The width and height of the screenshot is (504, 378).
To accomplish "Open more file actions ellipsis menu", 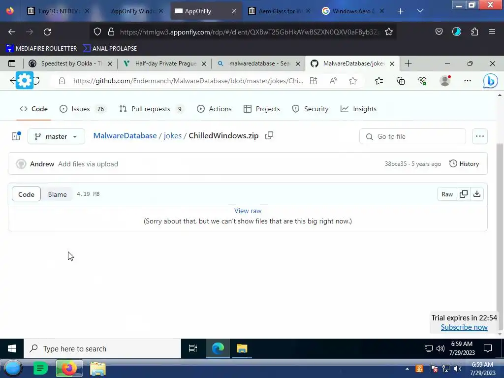I will point(479,136).
